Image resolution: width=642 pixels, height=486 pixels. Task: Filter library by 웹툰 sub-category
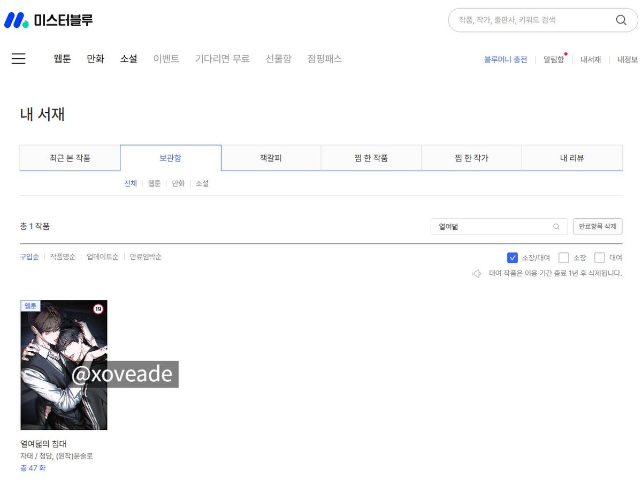tap(154, 183)
